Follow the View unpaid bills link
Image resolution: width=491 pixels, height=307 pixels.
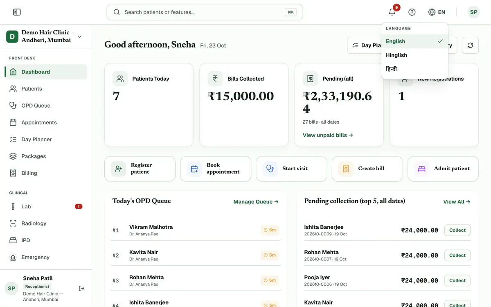click(x=328, y=135)
